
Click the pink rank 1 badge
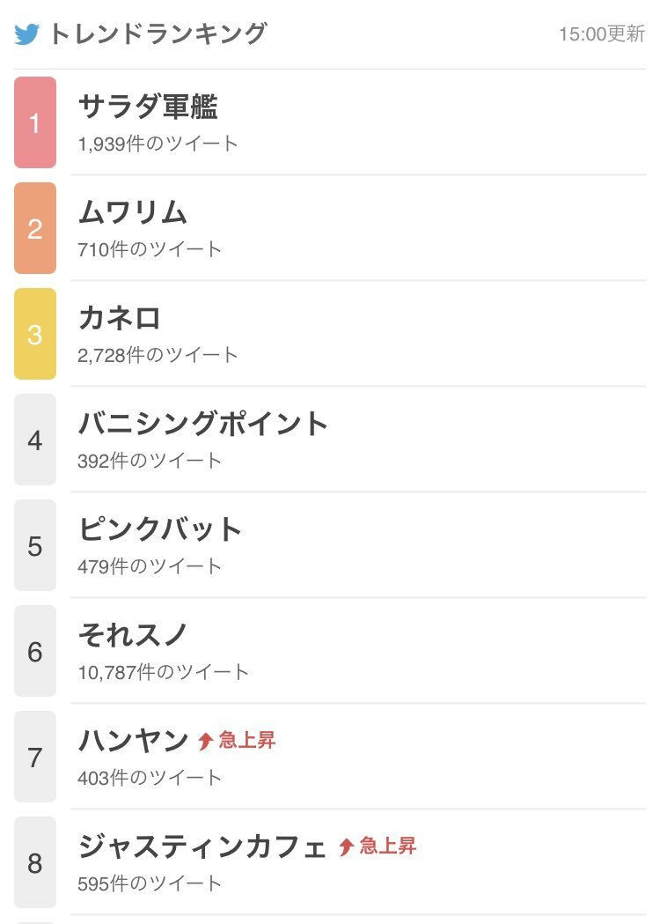pos(35,122)
